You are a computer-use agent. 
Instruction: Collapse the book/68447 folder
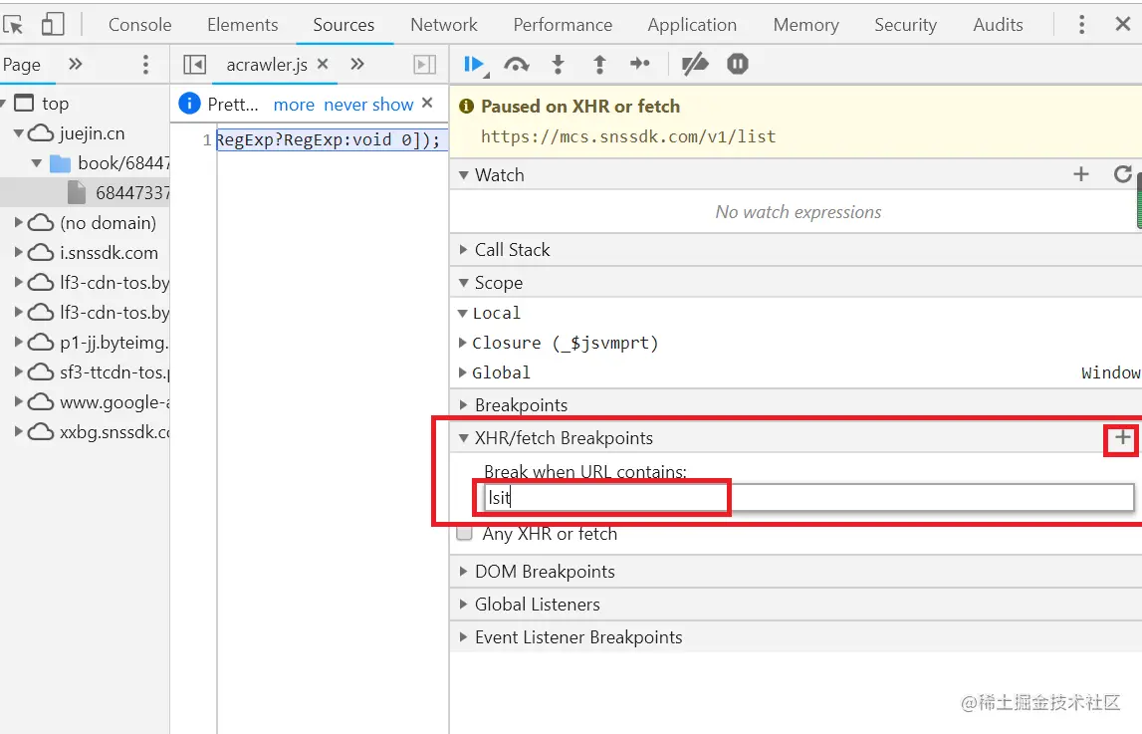[37, 163]
